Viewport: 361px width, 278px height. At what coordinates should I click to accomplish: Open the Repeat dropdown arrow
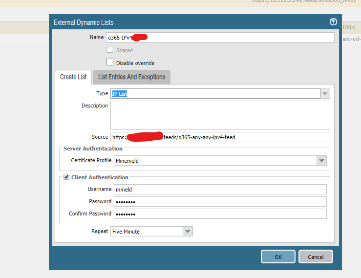pyautogui.click(x=188, y=232)
